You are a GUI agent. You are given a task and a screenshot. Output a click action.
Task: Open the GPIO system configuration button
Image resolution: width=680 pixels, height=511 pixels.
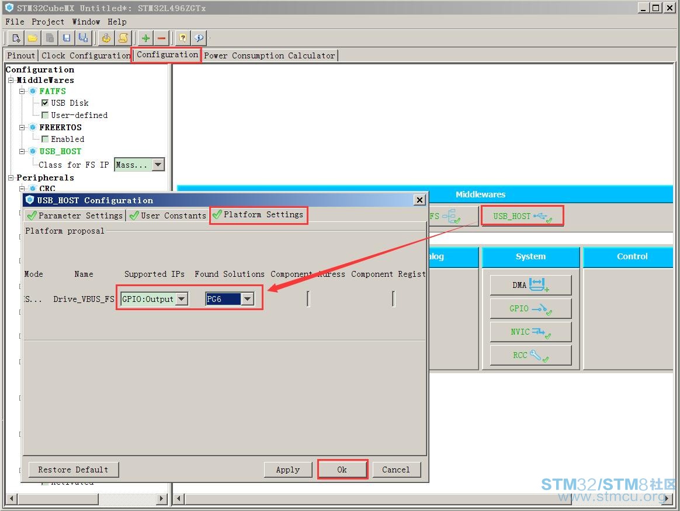(x=531, y=308)
